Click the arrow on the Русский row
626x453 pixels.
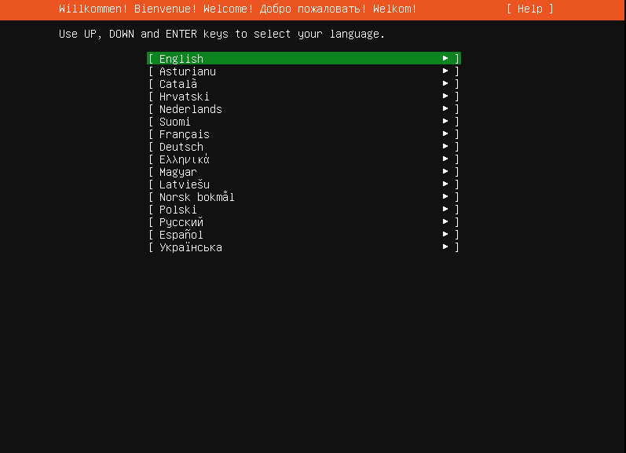[445, 222]
